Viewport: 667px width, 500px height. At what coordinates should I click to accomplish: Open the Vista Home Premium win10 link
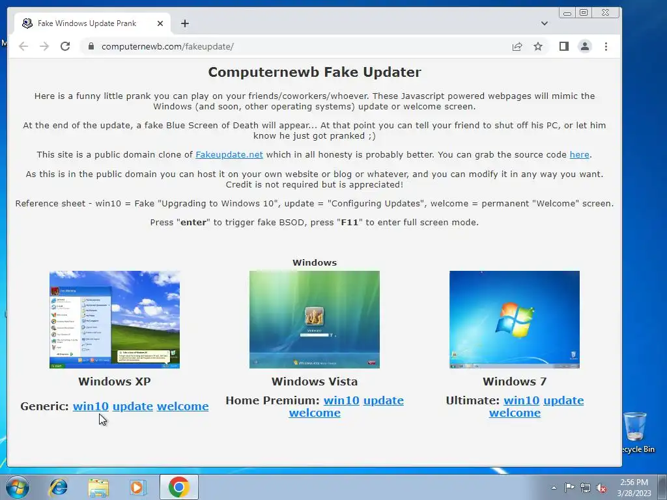(341, 400)
